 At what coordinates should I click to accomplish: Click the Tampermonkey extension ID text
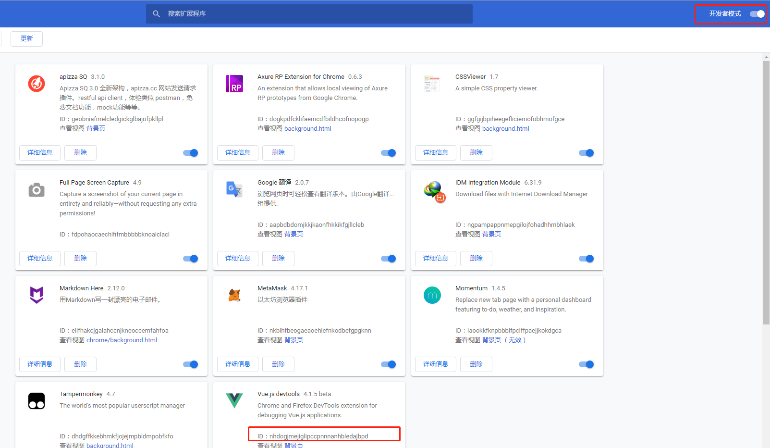click(116, 436)
